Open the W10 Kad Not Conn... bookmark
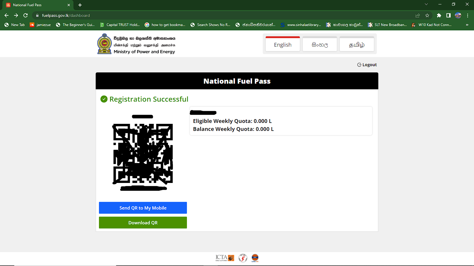 pos(432,25)
